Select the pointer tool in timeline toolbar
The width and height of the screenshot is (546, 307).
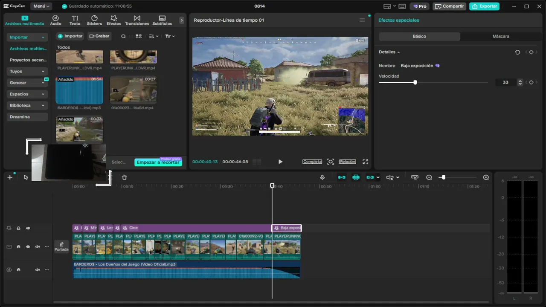(26, 177)
